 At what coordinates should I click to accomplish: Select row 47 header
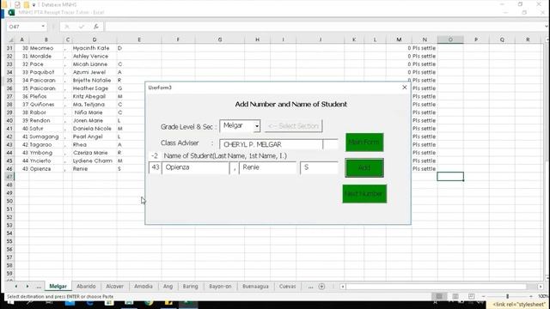[9, 177]
